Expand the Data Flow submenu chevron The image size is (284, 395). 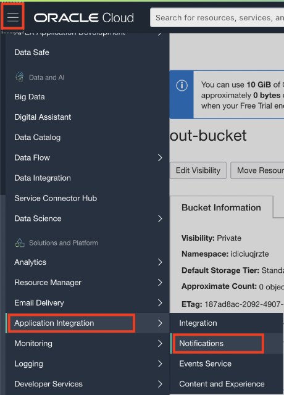160,158
